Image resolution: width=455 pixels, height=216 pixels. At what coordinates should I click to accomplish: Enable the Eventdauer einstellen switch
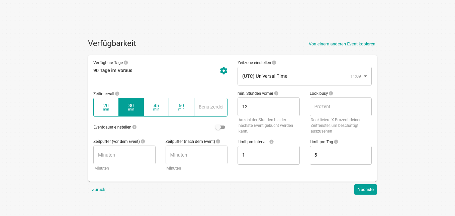pos(220,127)
